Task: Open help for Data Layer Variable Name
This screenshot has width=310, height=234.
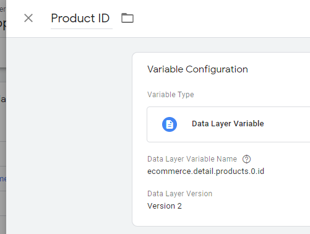Action: 246,159
